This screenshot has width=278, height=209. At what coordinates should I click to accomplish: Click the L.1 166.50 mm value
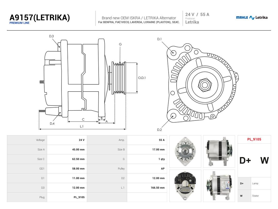[x=158, y=188]
